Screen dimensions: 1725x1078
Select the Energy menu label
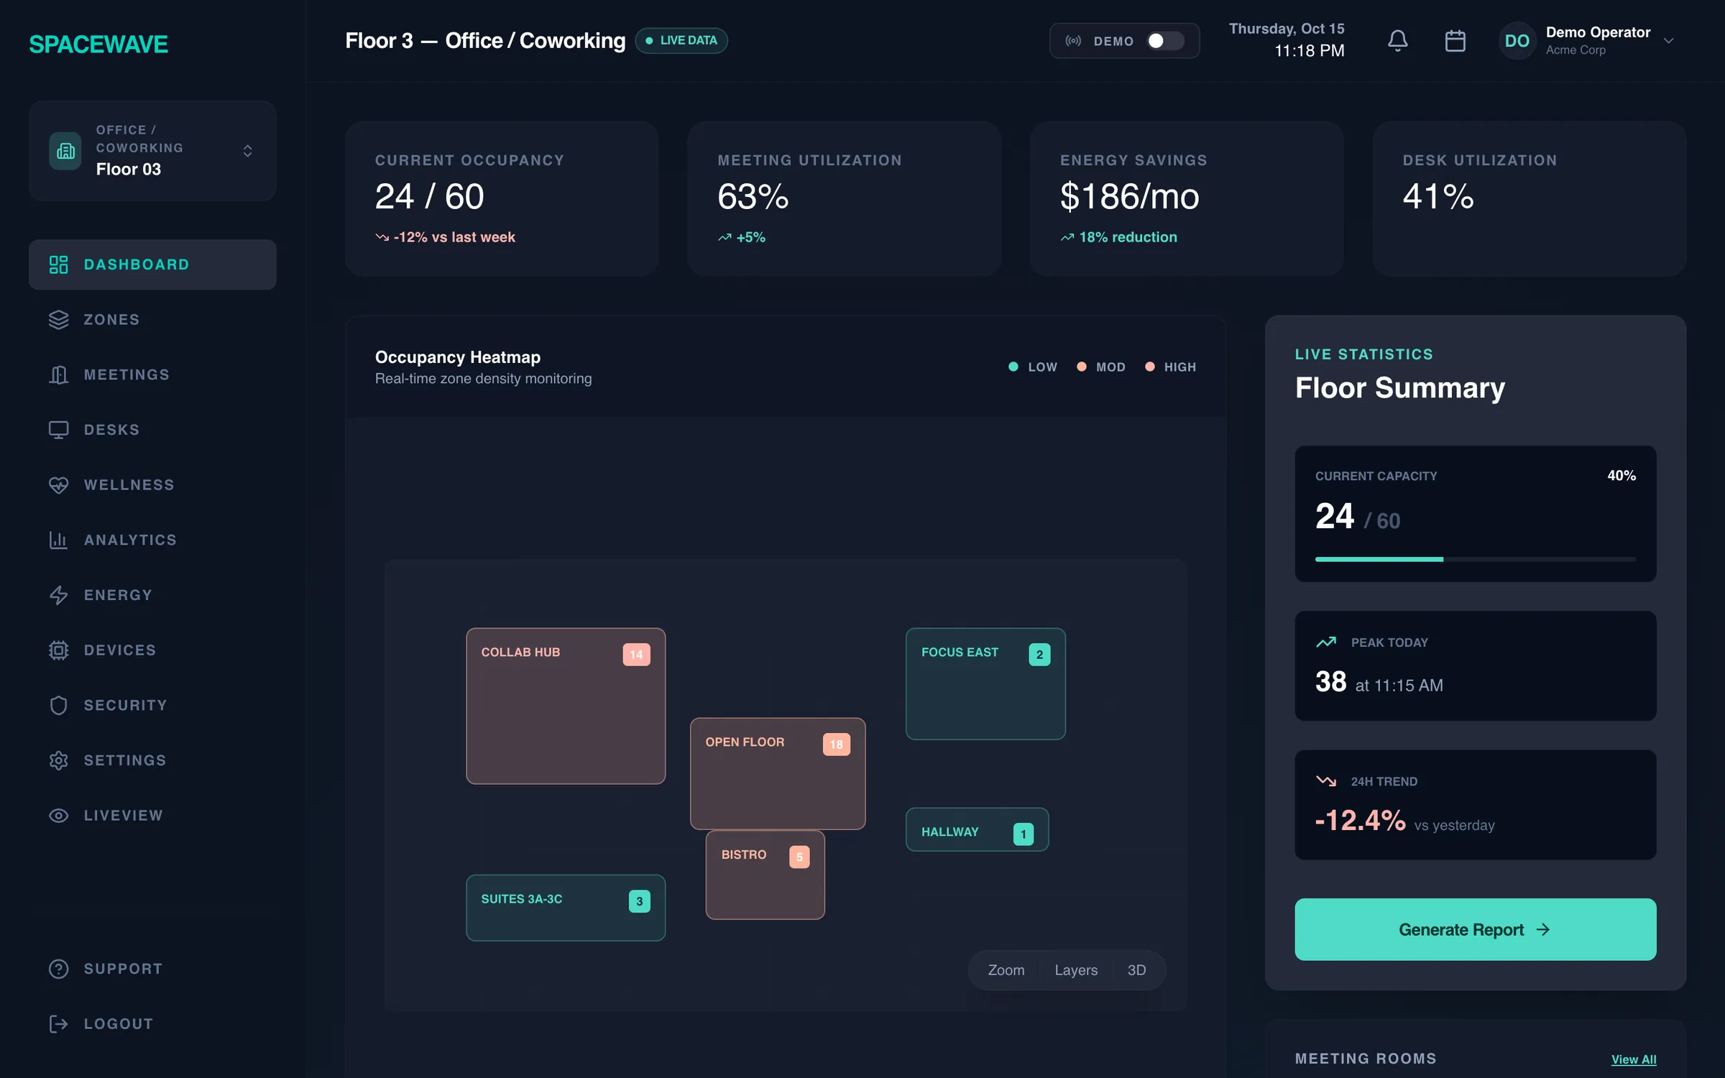tap(118, 595)
